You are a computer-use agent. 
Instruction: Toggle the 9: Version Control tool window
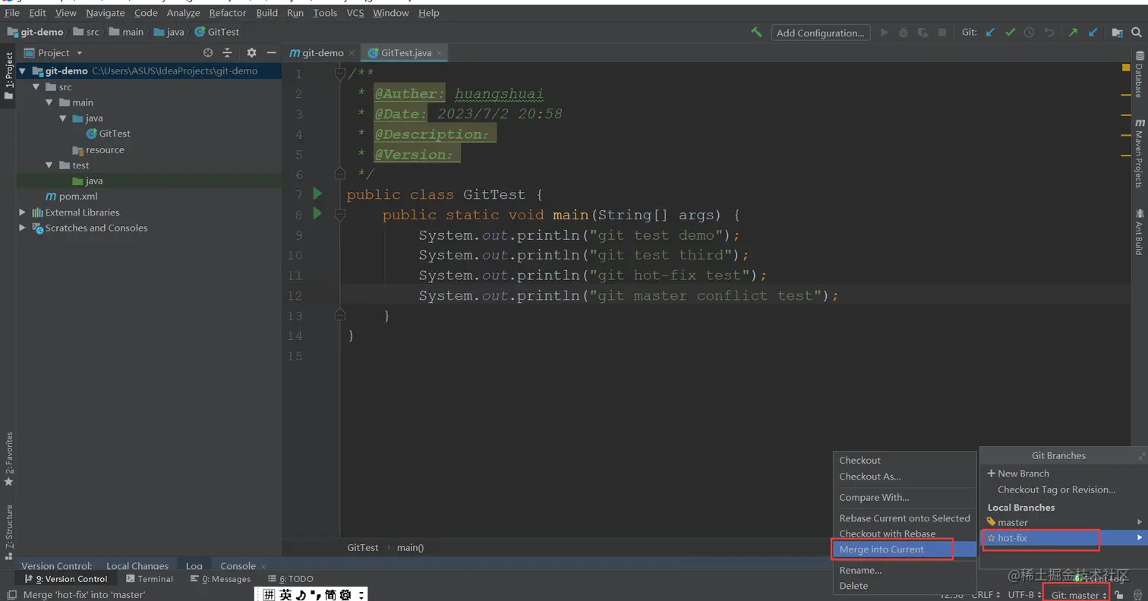[x=67, y=579]
